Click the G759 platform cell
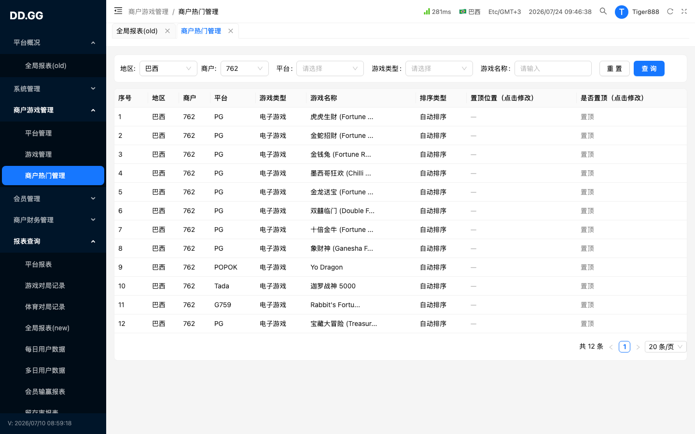 tap(222, 305)
